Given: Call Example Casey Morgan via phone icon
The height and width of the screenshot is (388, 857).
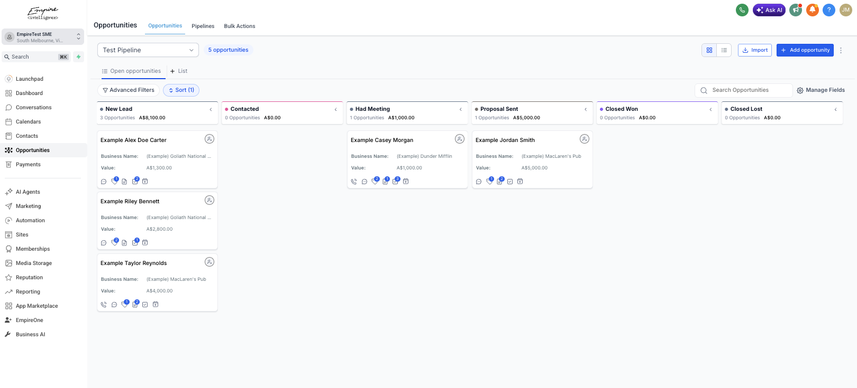Looking at the screenshot, I should [x=354, y=182].
